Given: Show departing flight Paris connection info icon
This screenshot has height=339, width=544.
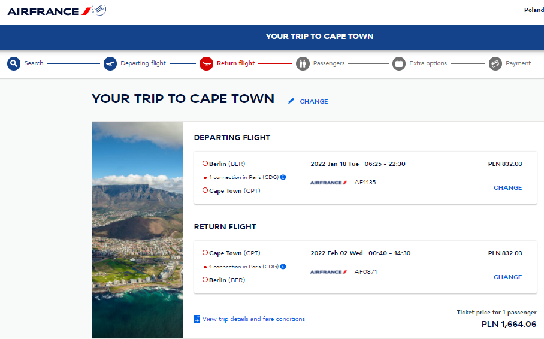Looking at the screenshot, I should pos(283,177).
